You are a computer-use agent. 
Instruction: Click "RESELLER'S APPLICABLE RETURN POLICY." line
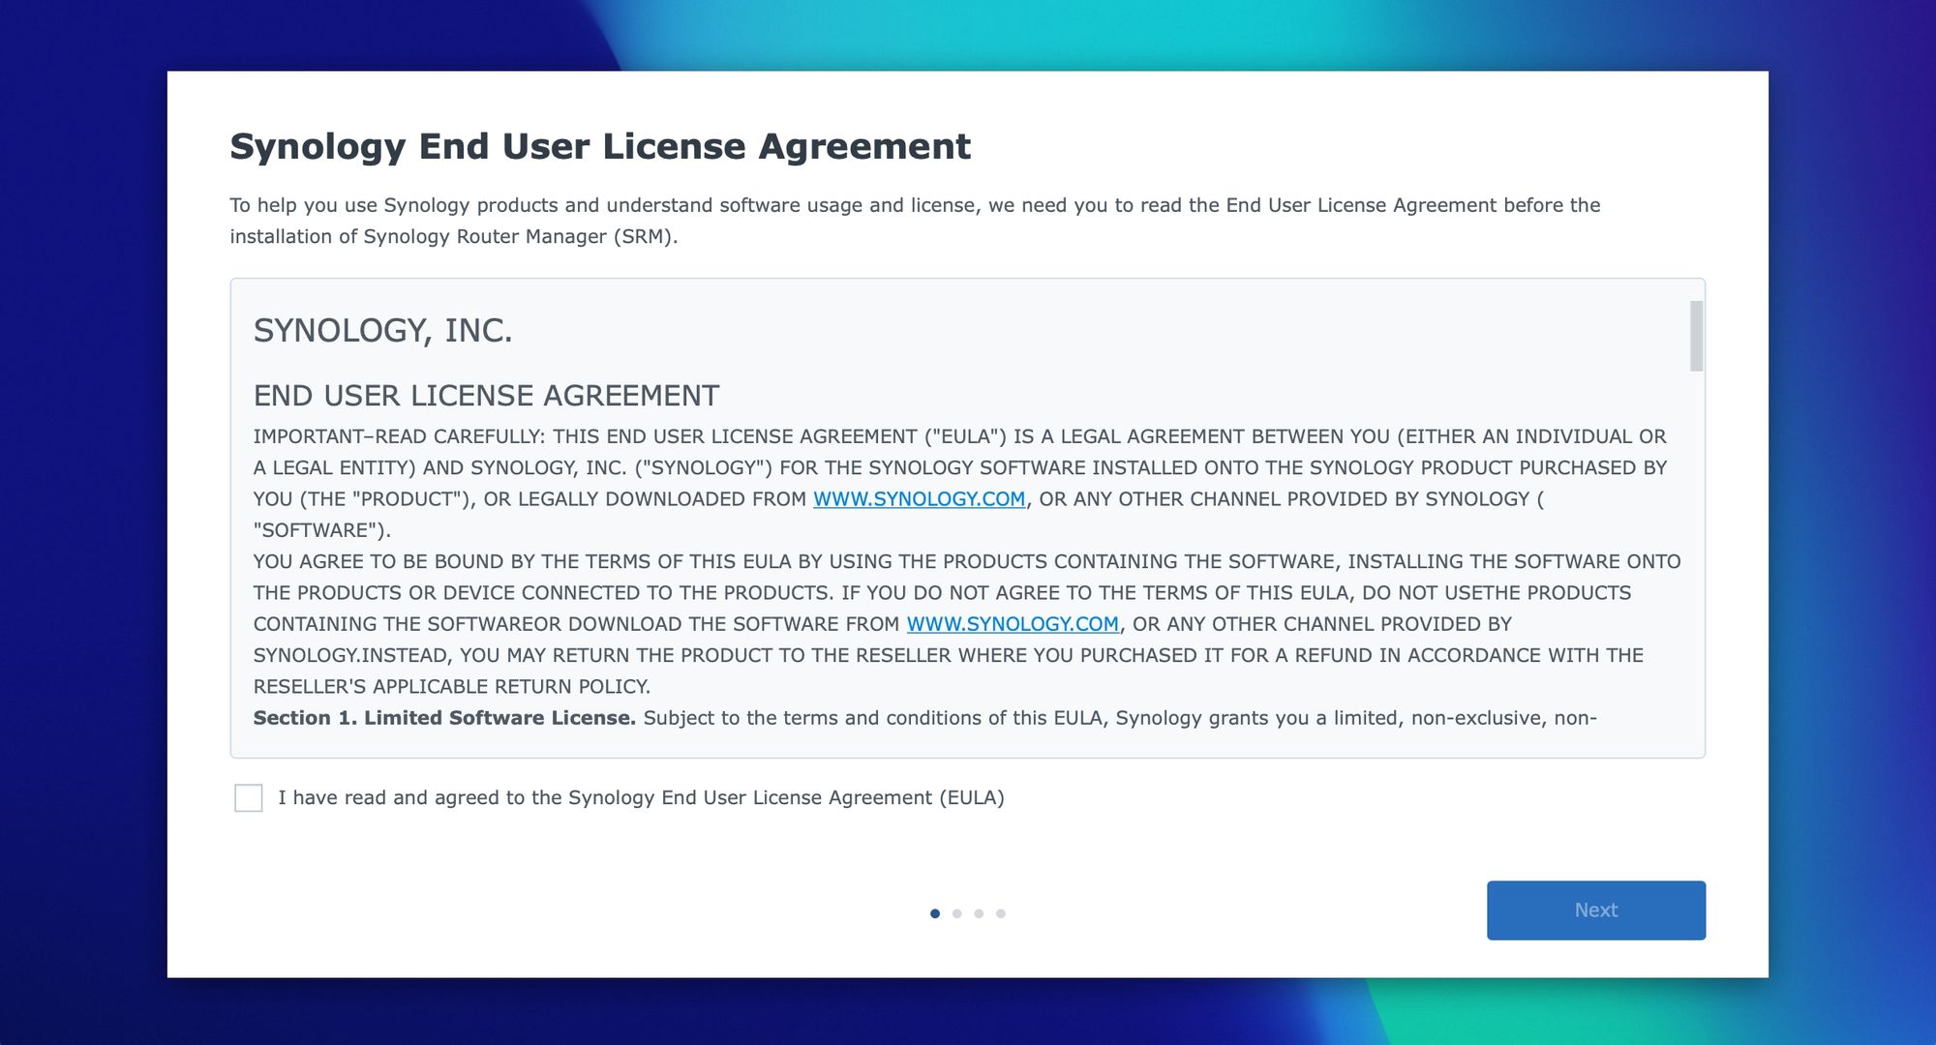pos(451,687)
